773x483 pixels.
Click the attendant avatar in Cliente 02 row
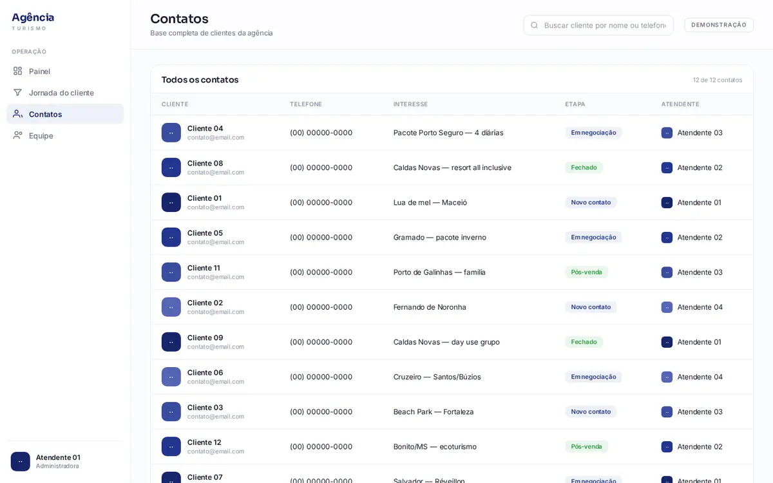click(667, 307)
